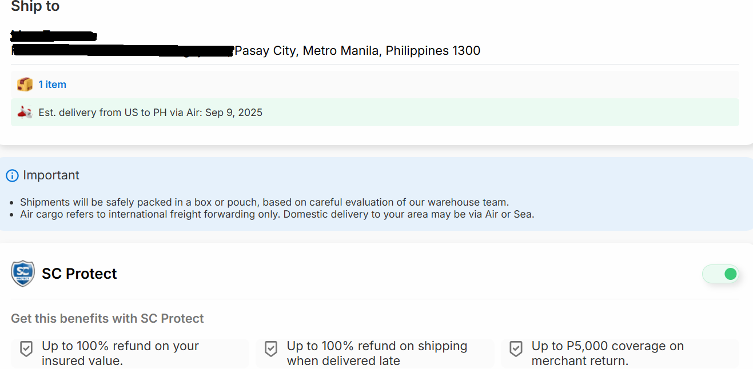Click the "Ship to" heading
Image resolution: width=753 pixels, height=369 pixels.
35,7
